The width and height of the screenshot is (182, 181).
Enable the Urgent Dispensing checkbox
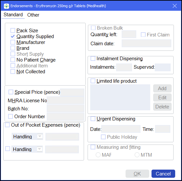(93, 119)
